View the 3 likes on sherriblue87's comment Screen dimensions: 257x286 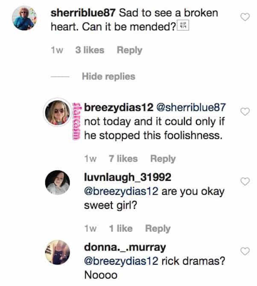pyautogui.click(x=89, y=50)
